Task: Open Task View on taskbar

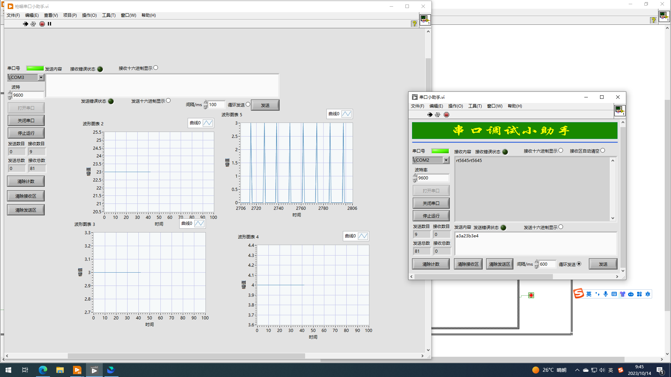Action: 25,370
